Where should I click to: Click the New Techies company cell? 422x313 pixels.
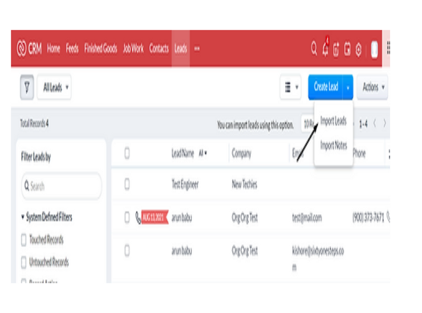tap(245, 184)
